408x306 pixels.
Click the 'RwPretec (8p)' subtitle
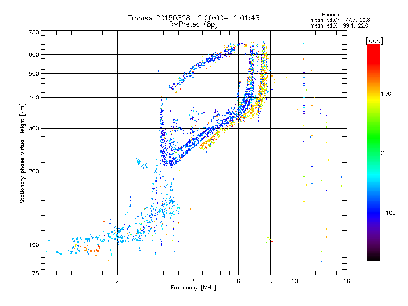193,24
